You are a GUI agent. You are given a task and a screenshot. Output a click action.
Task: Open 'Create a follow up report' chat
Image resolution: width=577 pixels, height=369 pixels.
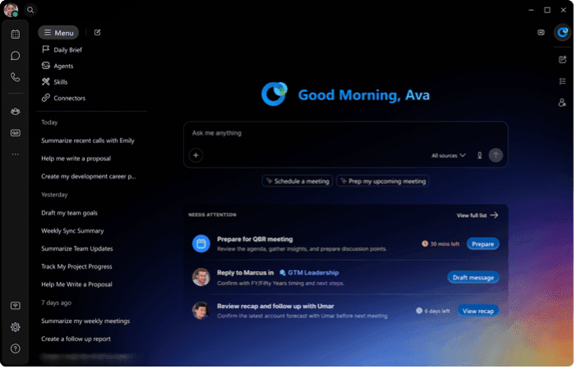[x=76, y=339]
